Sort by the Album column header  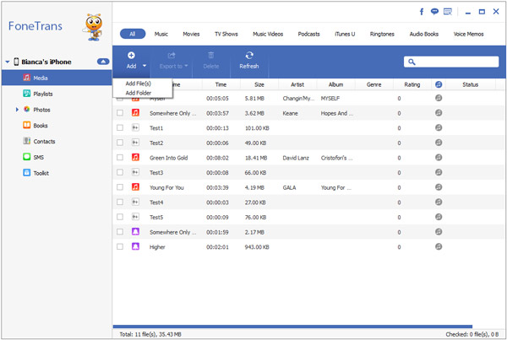coord(336,84)
